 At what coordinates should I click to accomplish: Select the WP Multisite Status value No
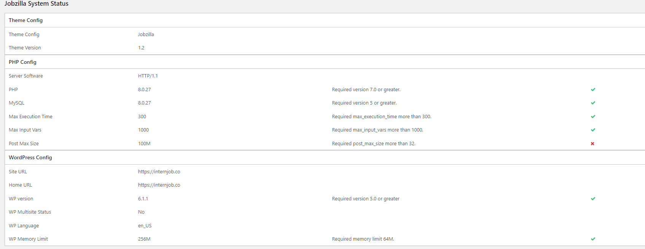(x=141, y=212)
